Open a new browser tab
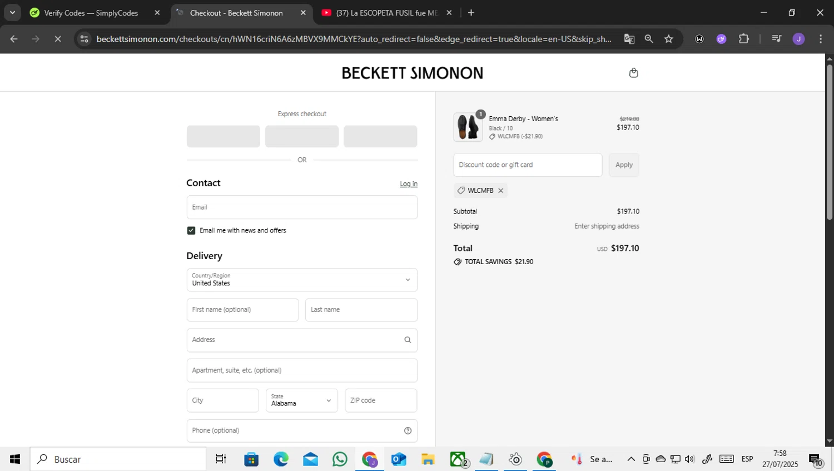The height and width of the screenshot is (471, 834). pos(471,13)
